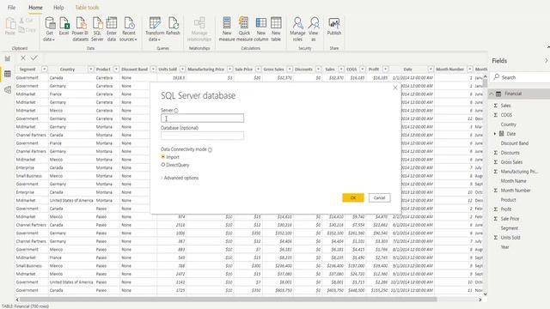Open Date column filter dropdown
This screenshot has height=309, width=550.
(x=431, y=69)
